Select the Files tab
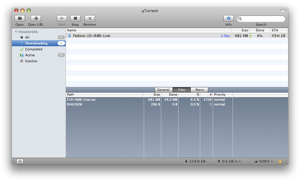The width and height of the screenshot is (300, 181). coord(181,90)
